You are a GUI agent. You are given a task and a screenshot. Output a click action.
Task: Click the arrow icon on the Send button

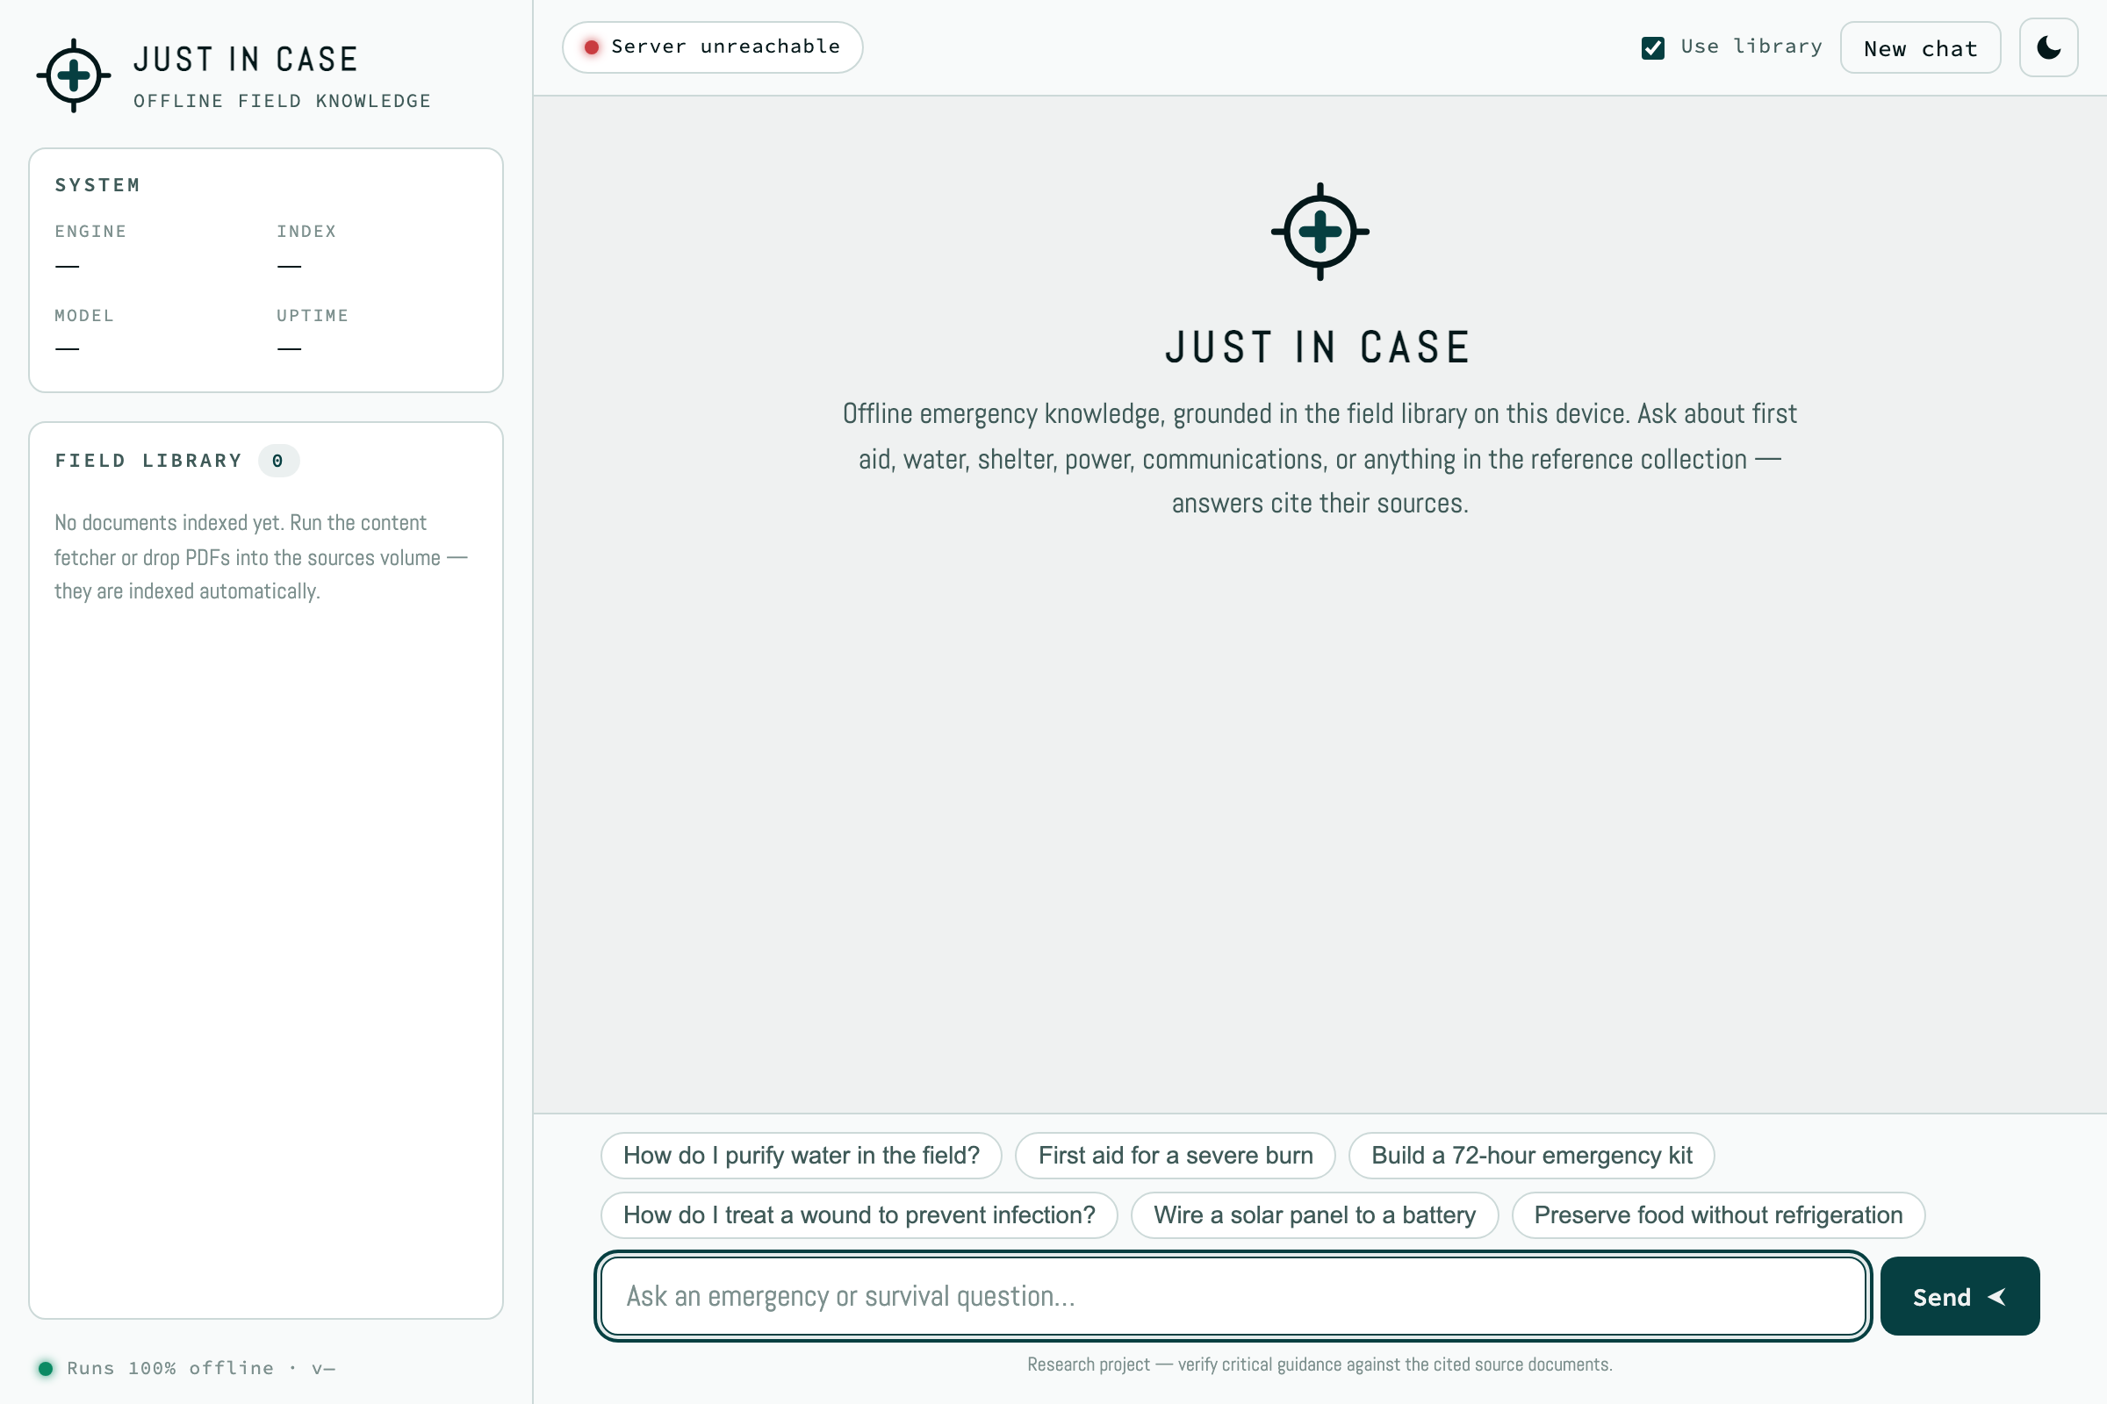click(x=1996, y=1296)
